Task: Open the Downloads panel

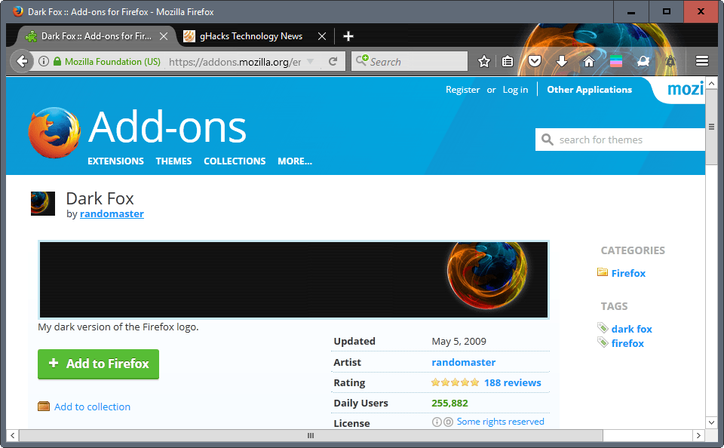Action: [x=562, y=61]
